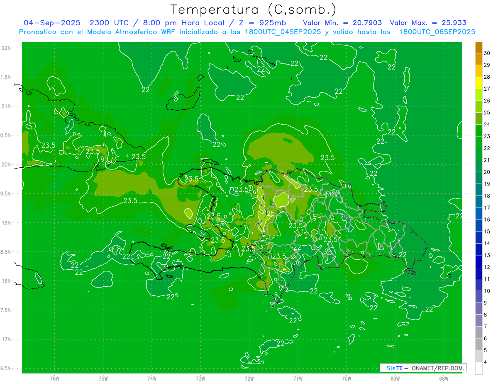The width and height of the screenshot is (498, 384).
Task: Click the '22N' latitude axis label
Action: [x=7, y=48]
